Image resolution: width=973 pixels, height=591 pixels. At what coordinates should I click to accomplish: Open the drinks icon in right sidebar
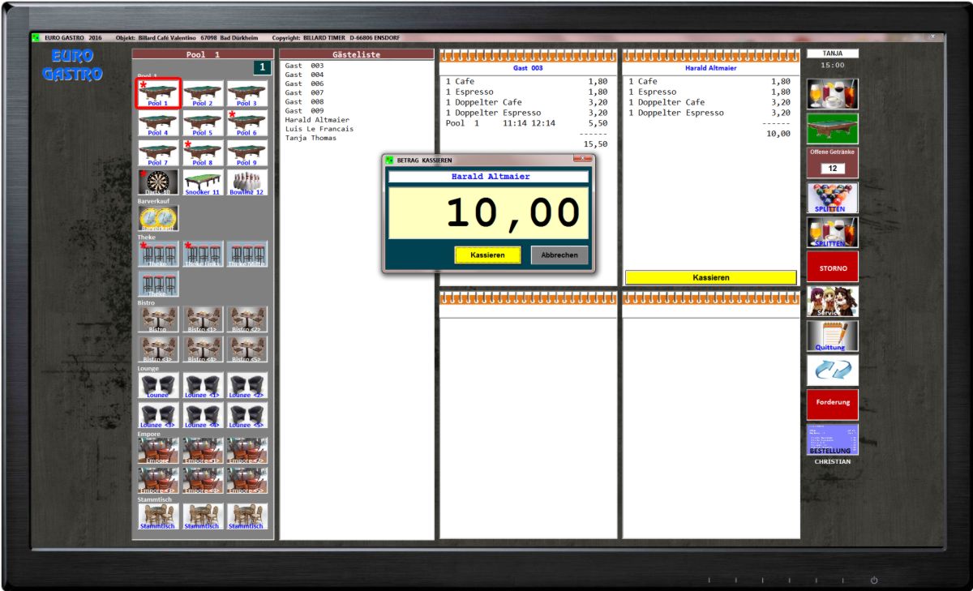point(832,94)
